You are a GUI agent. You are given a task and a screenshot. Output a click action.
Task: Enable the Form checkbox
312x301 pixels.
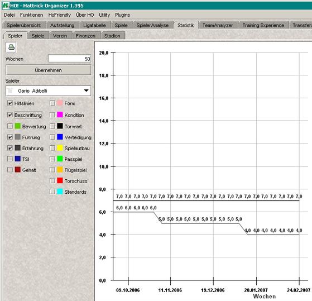(x=52, y=103)
